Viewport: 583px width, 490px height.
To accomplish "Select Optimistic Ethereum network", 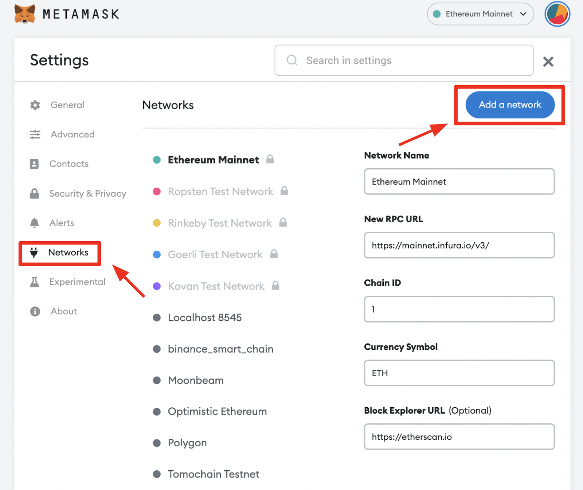I will [x=217, y=412].
